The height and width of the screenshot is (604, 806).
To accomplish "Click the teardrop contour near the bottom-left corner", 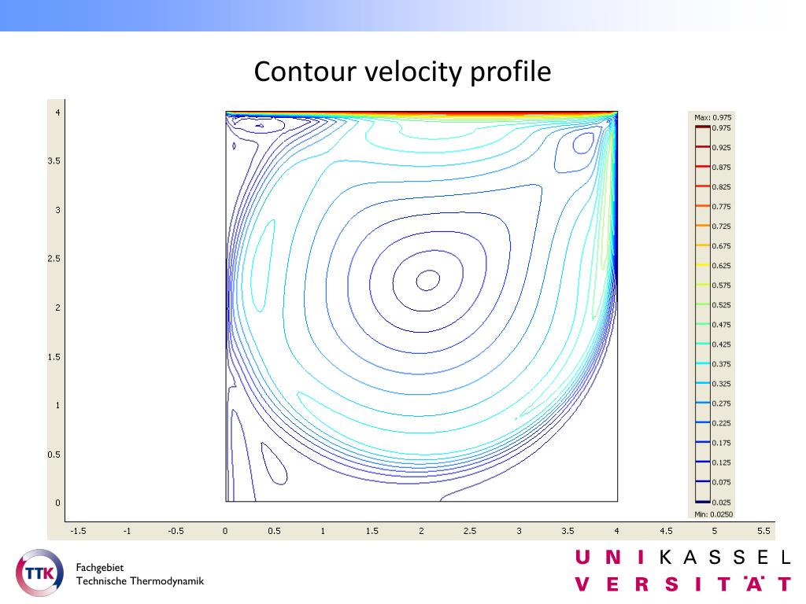I will (x=273, y=463).
